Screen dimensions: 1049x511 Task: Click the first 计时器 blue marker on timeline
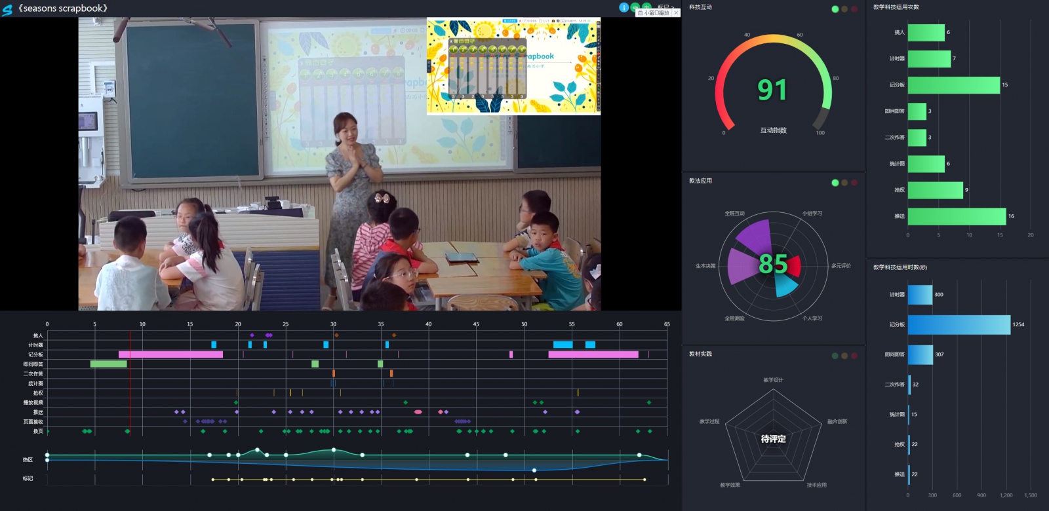coord(214,345)
